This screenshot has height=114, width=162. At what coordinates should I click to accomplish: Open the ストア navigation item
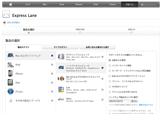(x=28, y=4)
